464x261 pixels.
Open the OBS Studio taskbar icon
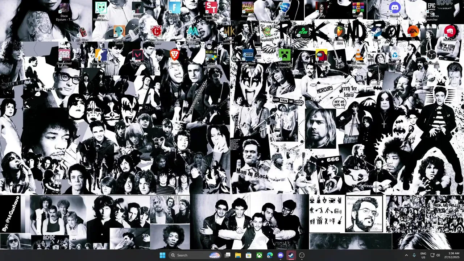(302, 255)
